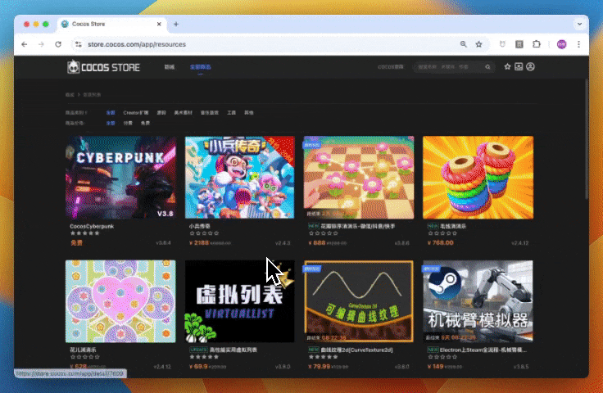The height and width of the screenshot is (393, 603).
Task: Open the user account icon in store header
Action: click(530, 67)
